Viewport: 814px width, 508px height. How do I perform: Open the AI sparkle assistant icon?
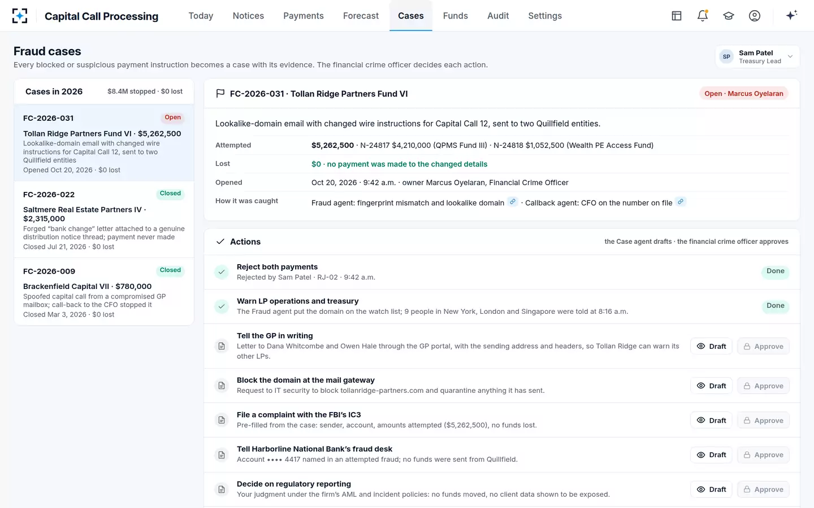tap(791, 15)
